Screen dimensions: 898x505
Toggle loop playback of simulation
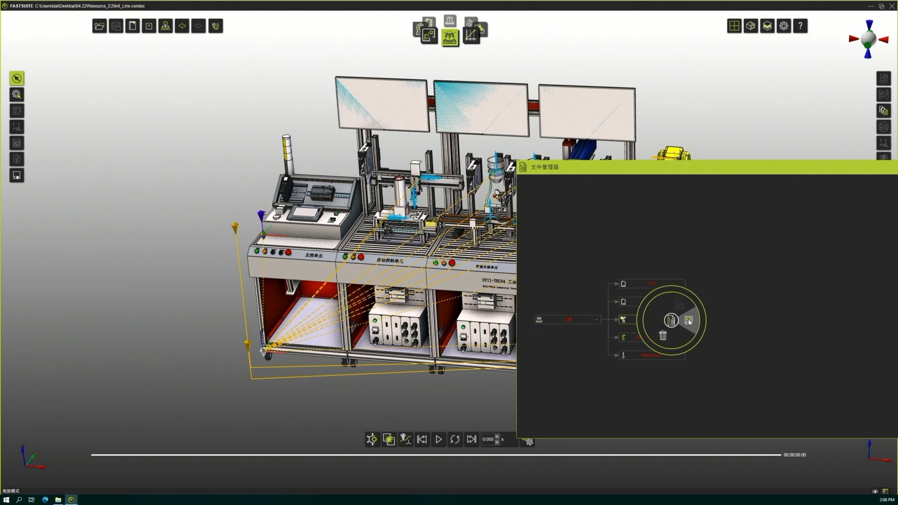click(x=455, y=439)
